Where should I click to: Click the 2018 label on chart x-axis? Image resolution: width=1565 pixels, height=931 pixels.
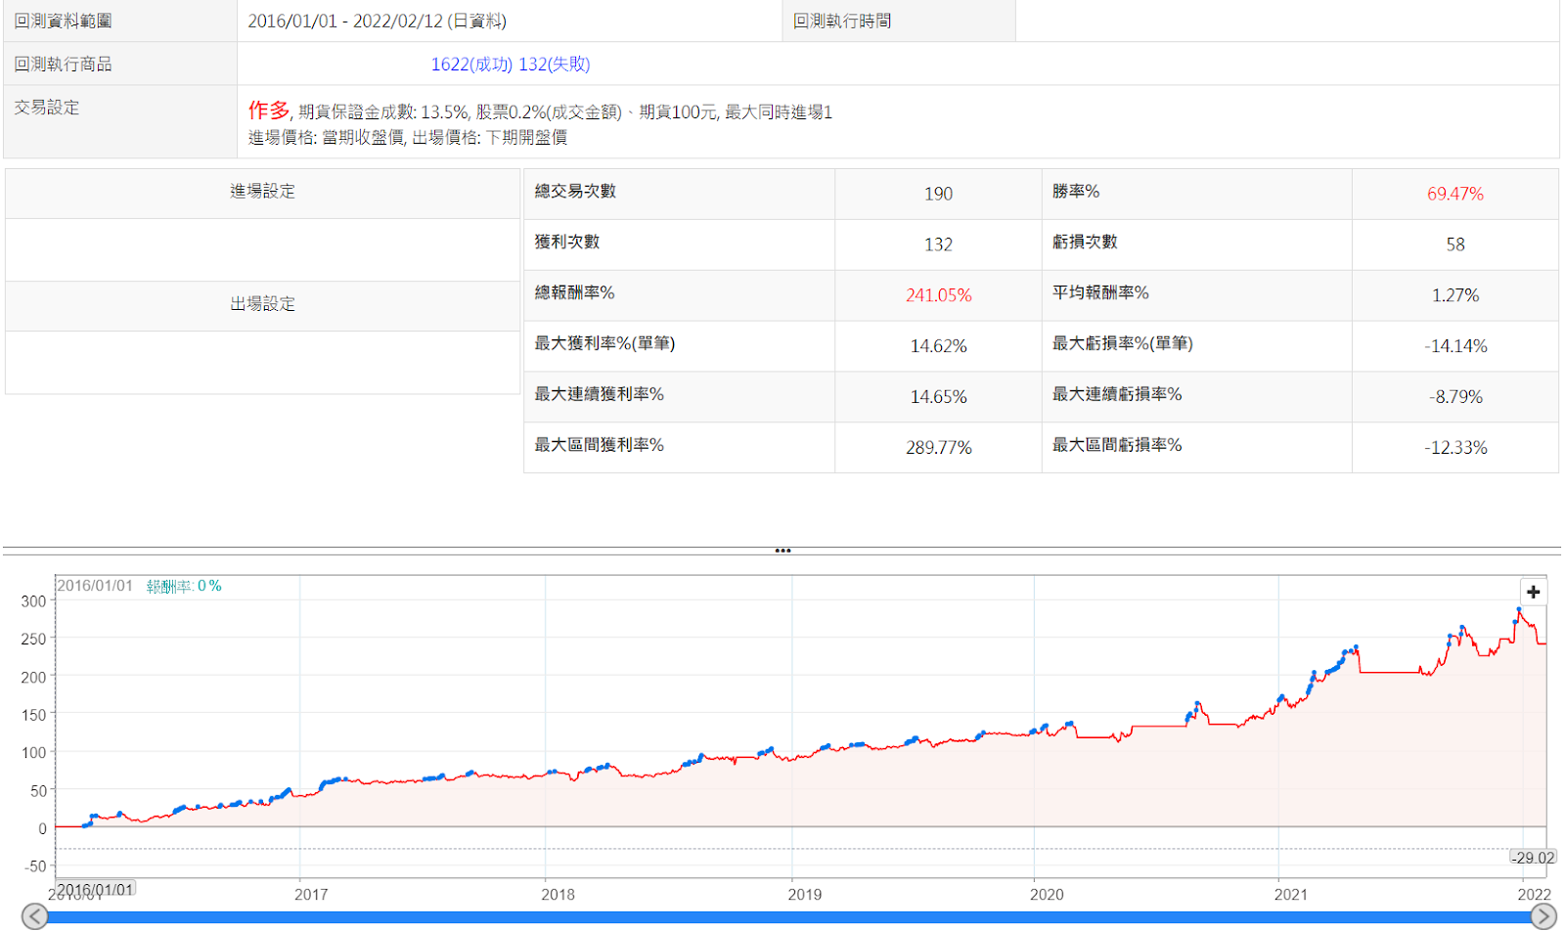[558, 894]
